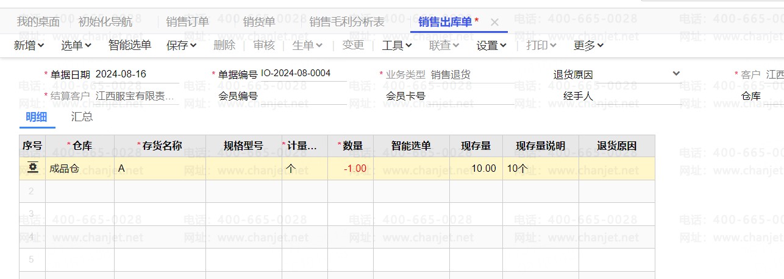Image resolution: width=784 pixels, height=279 pixels.
Task: Click the quantity cell -1.00
Action: [351, 168]
